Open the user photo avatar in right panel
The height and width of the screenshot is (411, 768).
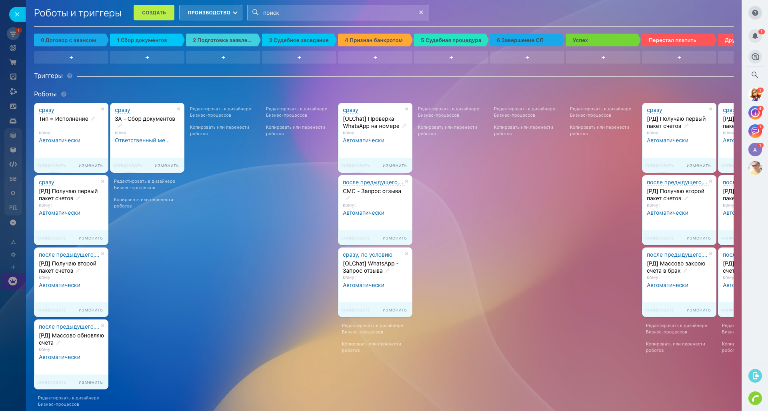755,168
